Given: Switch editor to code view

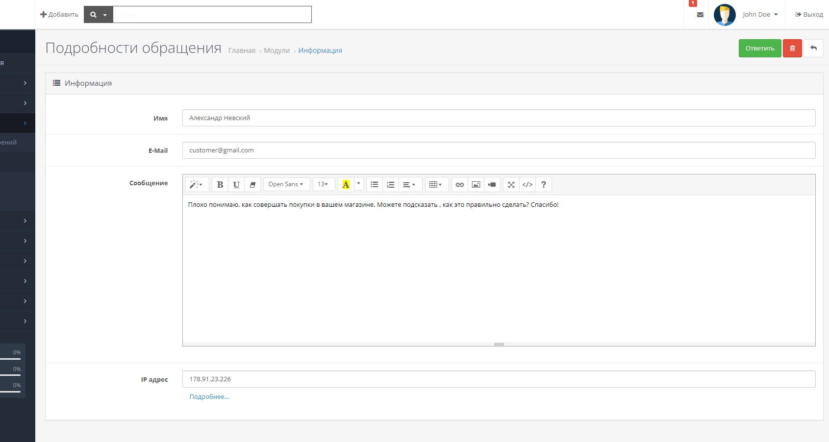Looking at the screenshot, I should (528, 185).
